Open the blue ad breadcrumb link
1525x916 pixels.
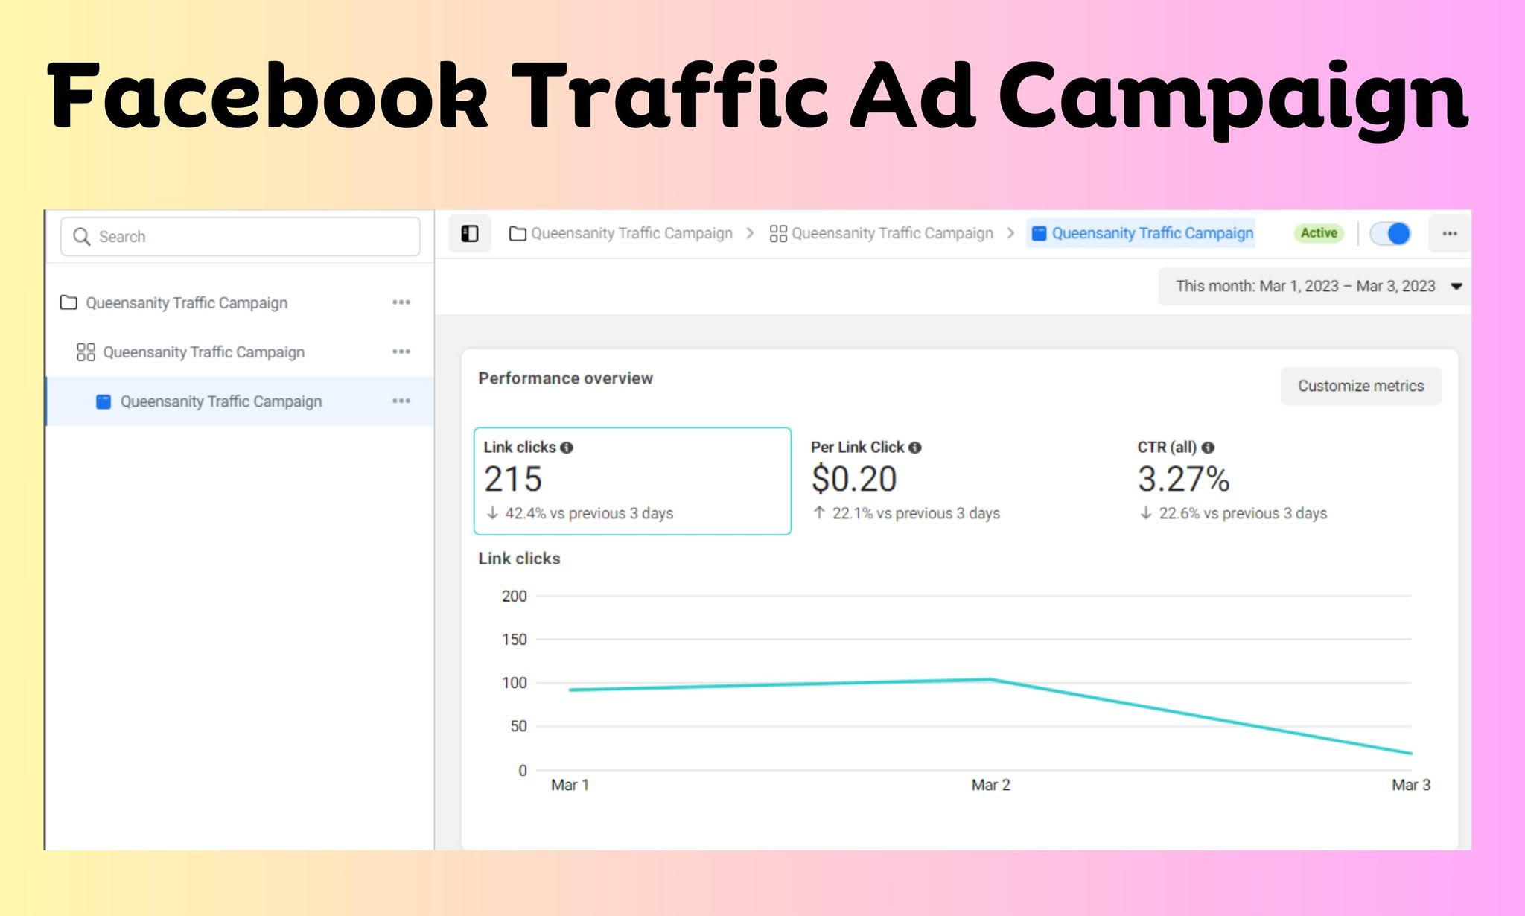(x=1142, y=234)
